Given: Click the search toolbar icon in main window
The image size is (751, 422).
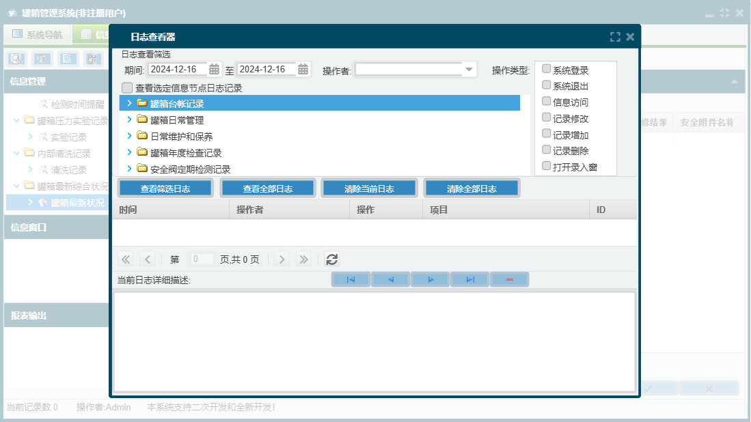Looking at the screenshot, I should pos(16,59).
